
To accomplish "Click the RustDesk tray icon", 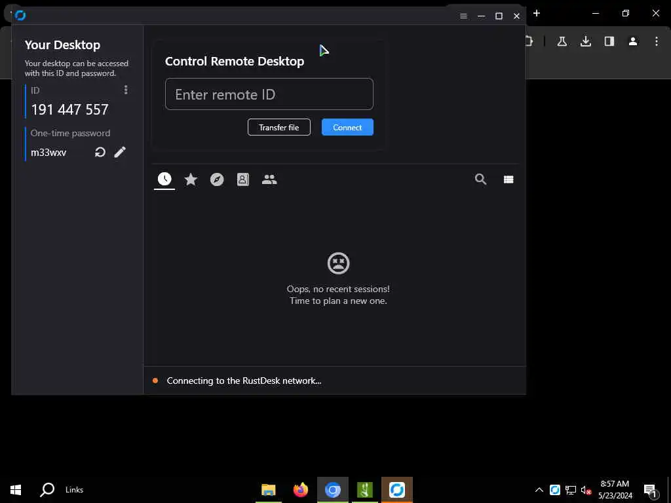I will click(x=555, y=490).
